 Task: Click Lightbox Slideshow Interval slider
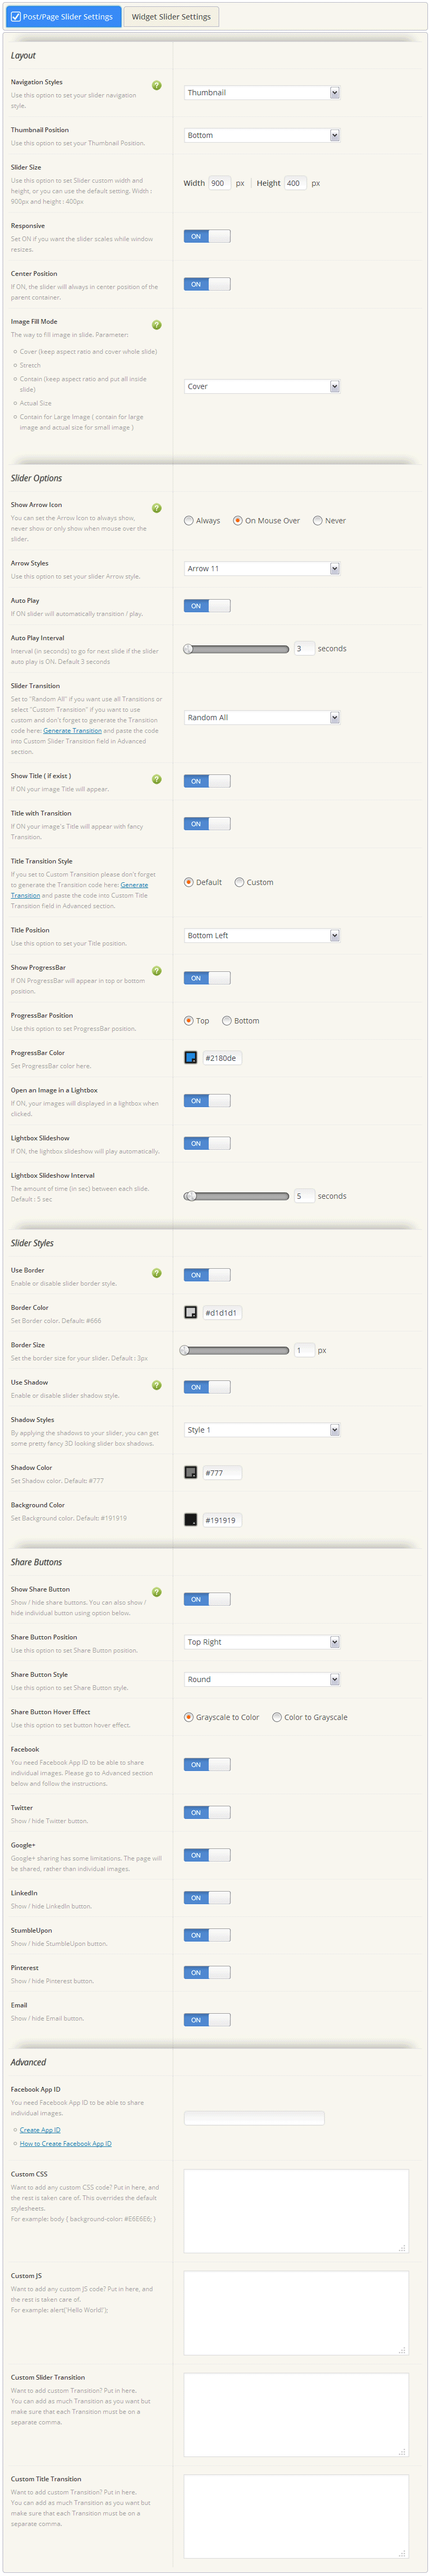(236, 1196)
